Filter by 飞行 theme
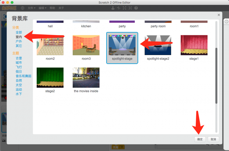This screenshot has height=151, width=229. pyautogui.click(x=19, y=67)
